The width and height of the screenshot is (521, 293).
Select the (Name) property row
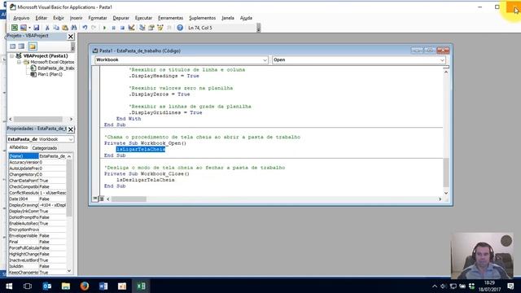click(37, 156)
